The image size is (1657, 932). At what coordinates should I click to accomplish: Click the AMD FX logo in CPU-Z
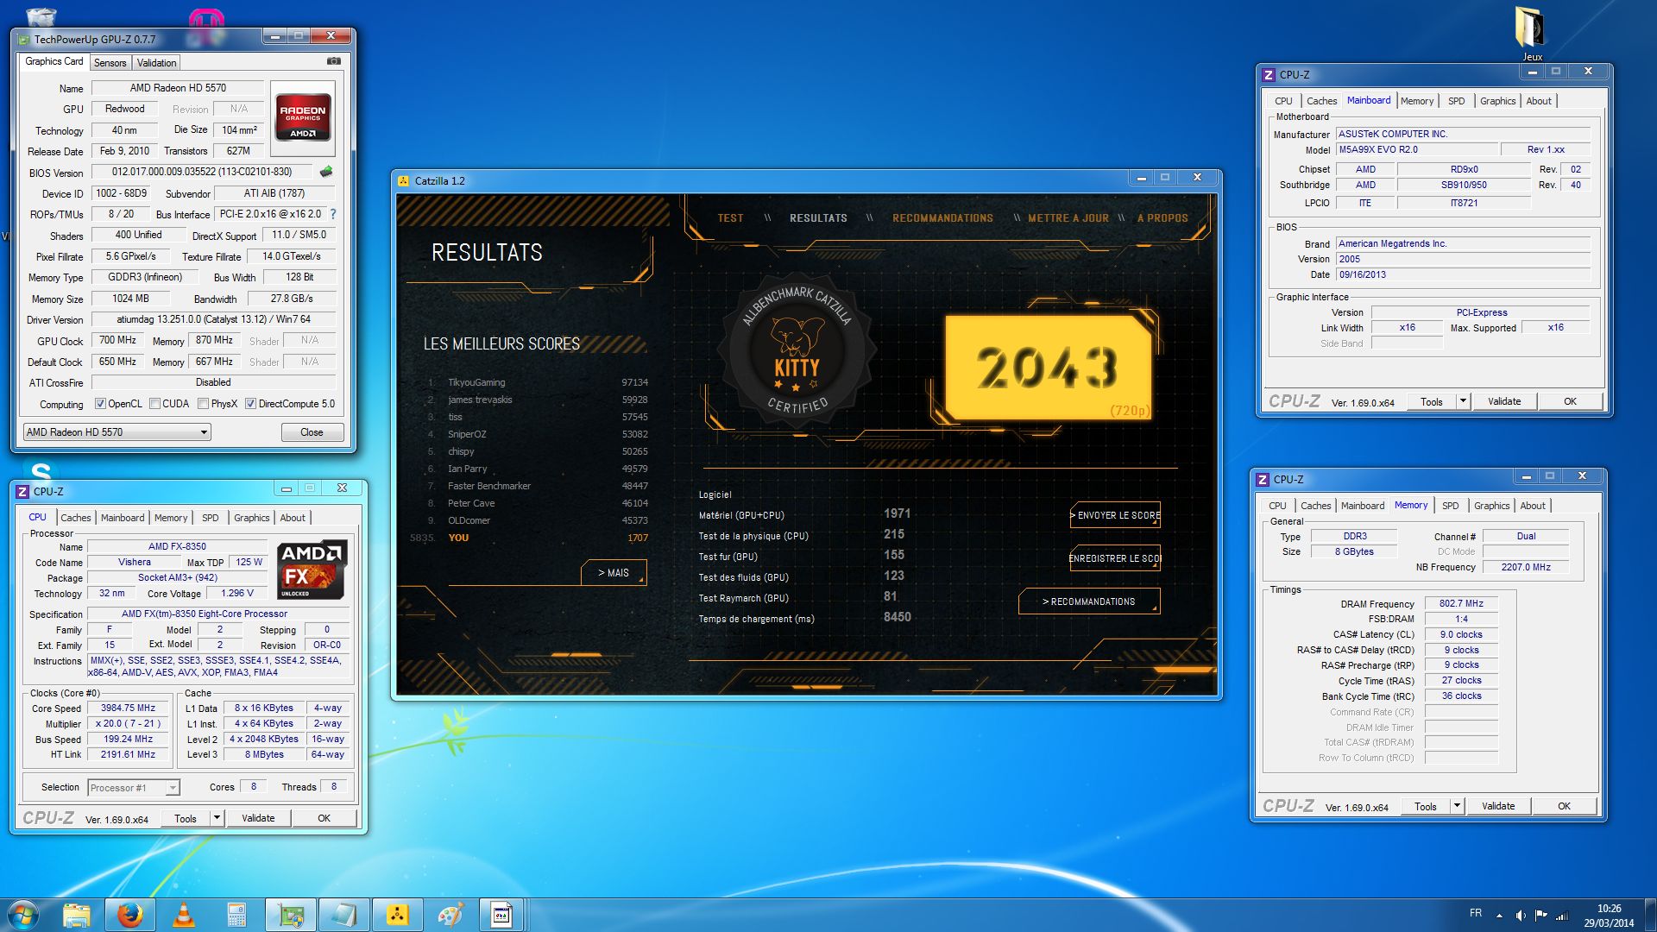click(x=312, y=570)
